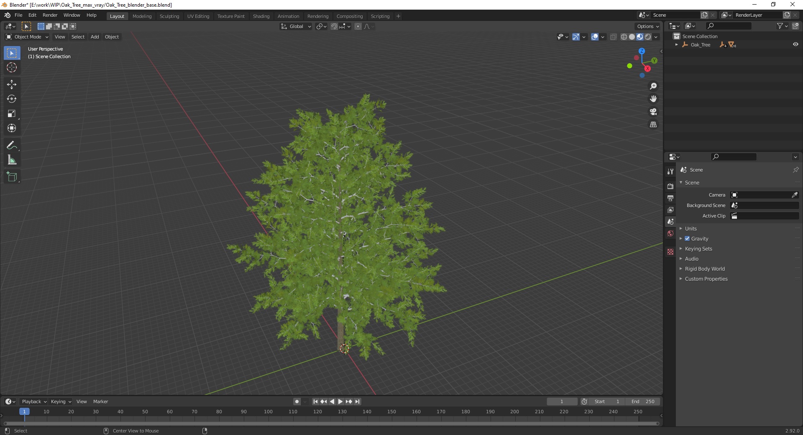Switch to the Modeling workspace tab
803x435 pixels.
pyautogui.click(x=142, y=16)
